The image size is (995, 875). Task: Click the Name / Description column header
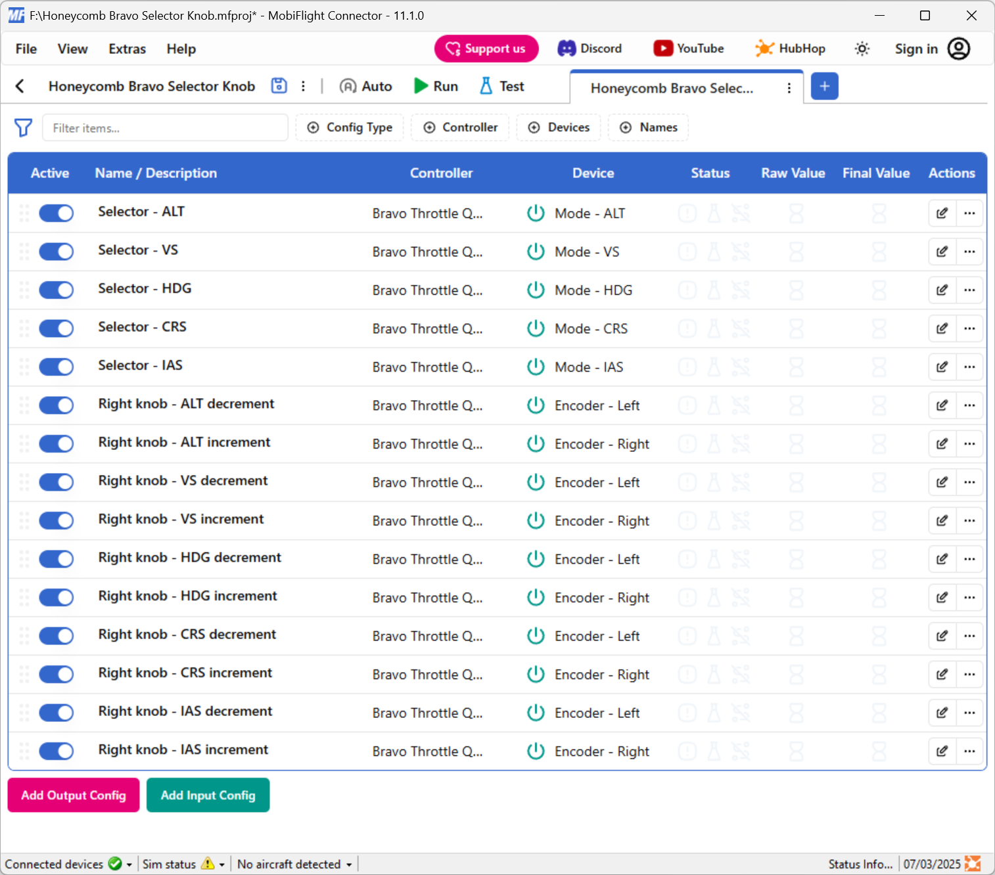tap(156, 173)
